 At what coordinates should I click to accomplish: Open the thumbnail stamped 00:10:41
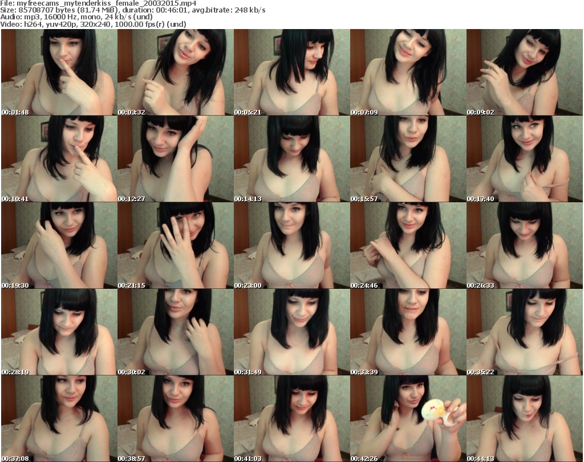click(59, 159)
